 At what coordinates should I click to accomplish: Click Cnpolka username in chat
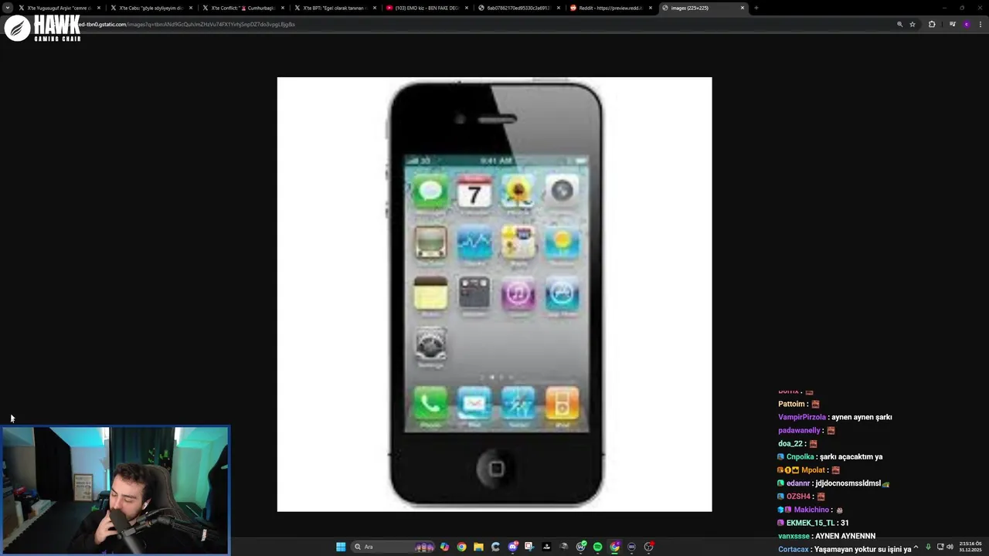point(800,456)
